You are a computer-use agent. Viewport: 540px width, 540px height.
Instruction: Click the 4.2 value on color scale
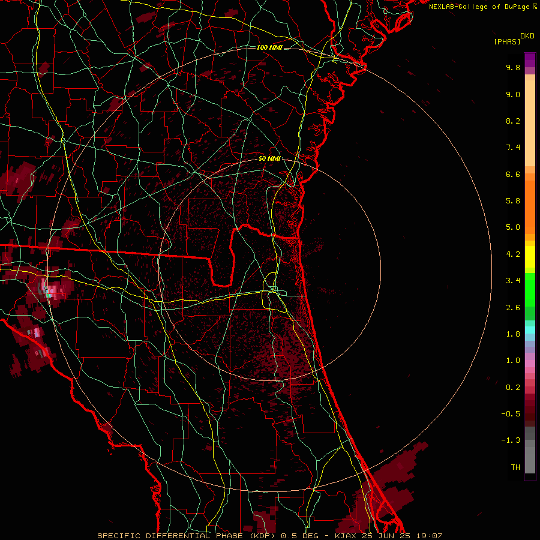(513, 254)
